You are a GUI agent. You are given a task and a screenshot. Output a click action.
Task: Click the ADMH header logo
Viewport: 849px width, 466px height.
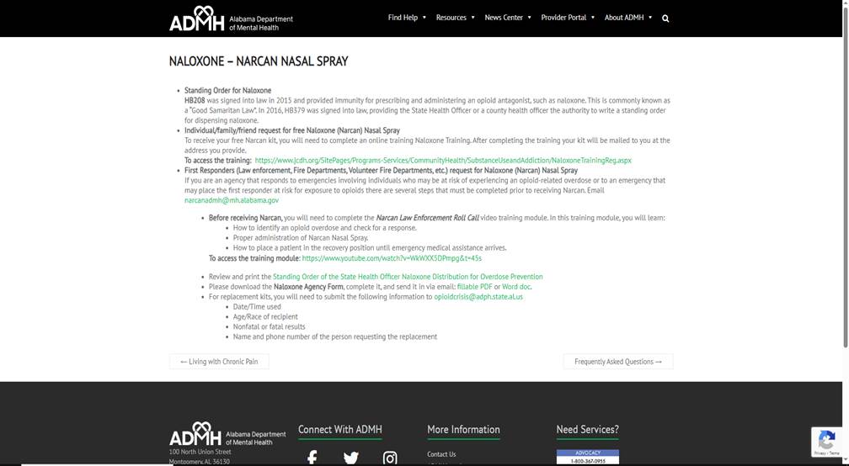click(231, 19)
